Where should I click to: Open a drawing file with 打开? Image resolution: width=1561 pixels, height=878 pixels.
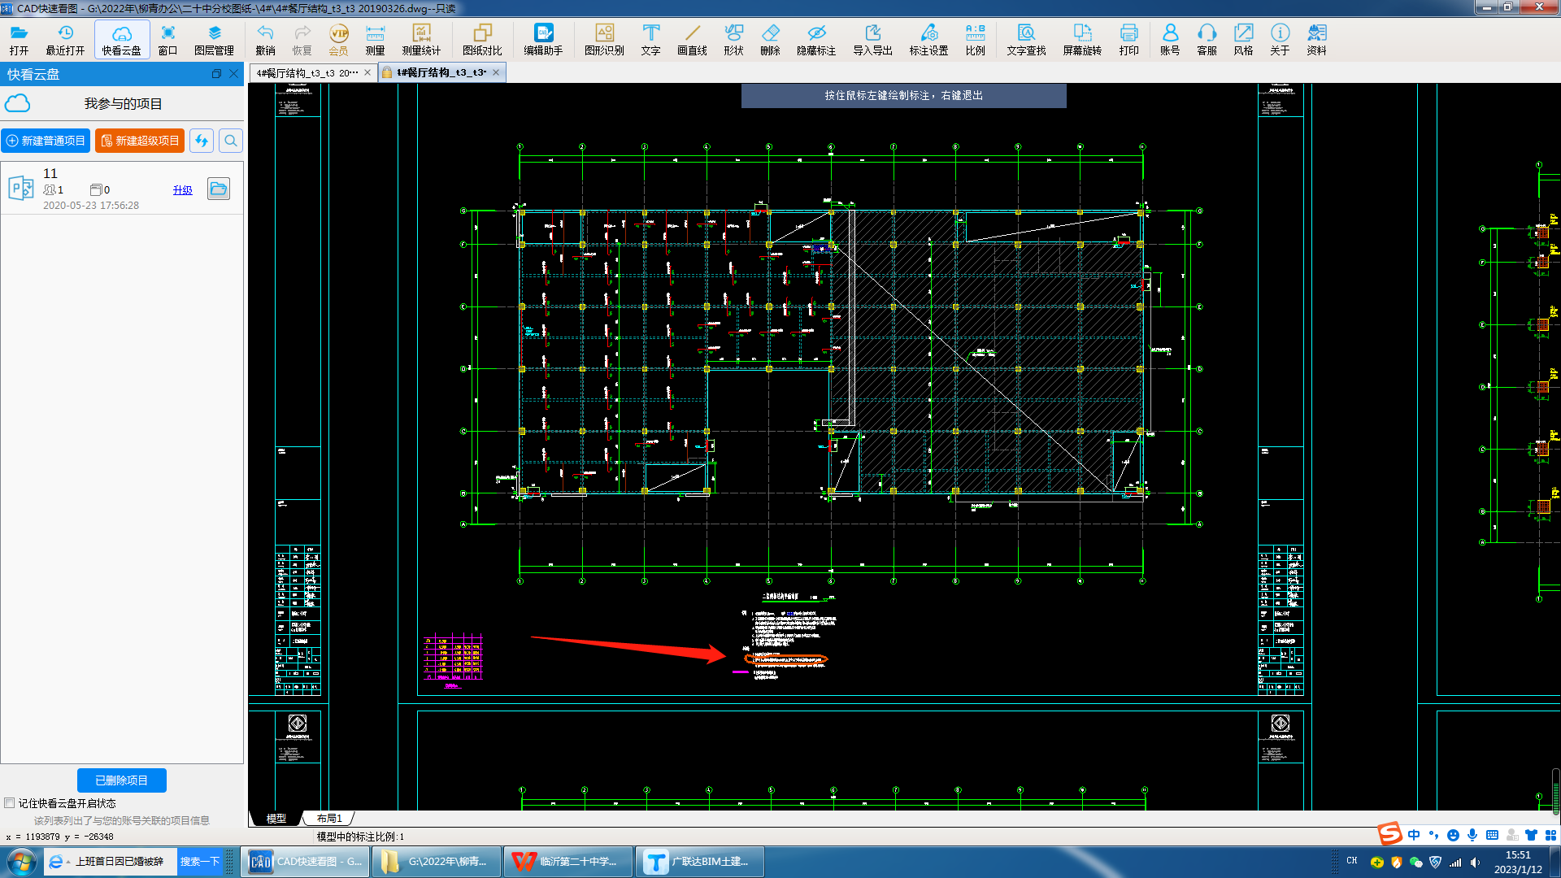pos(19,40)
